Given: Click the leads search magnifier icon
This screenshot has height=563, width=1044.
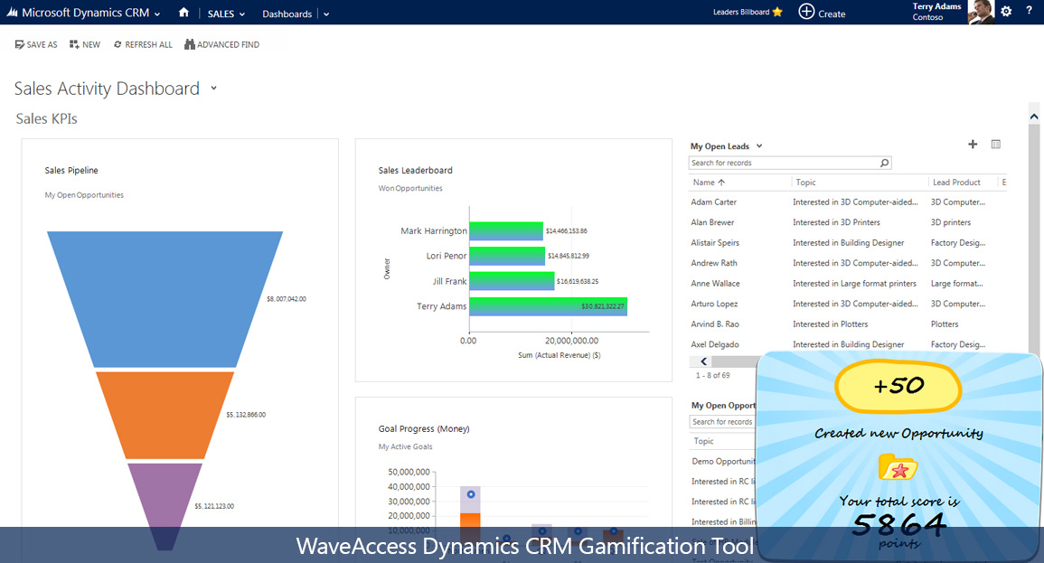Looking at the screenshot, I should pyautogui.click(x=884, y=163).
